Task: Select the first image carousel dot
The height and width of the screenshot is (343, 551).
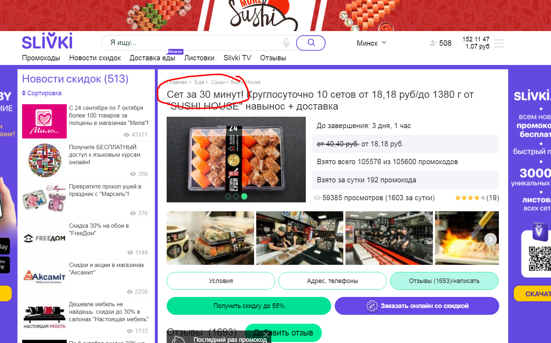Action: point(228,196)
